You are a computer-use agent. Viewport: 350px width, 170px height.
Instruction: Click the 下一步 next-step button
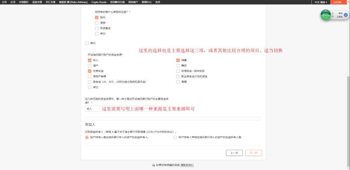pos(253,153)
